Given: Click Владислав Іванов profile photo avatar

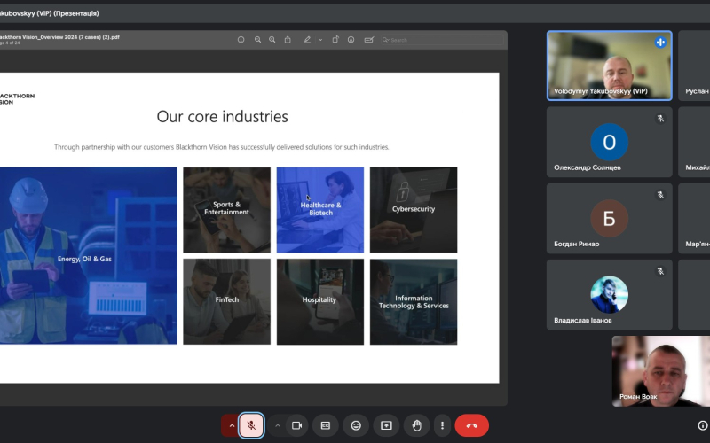Looking at the screenshot, I should pos(609,295).
